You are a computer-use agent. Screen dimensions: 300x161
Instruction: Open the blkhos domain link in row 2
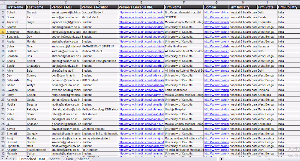click(x=217, y=13)
